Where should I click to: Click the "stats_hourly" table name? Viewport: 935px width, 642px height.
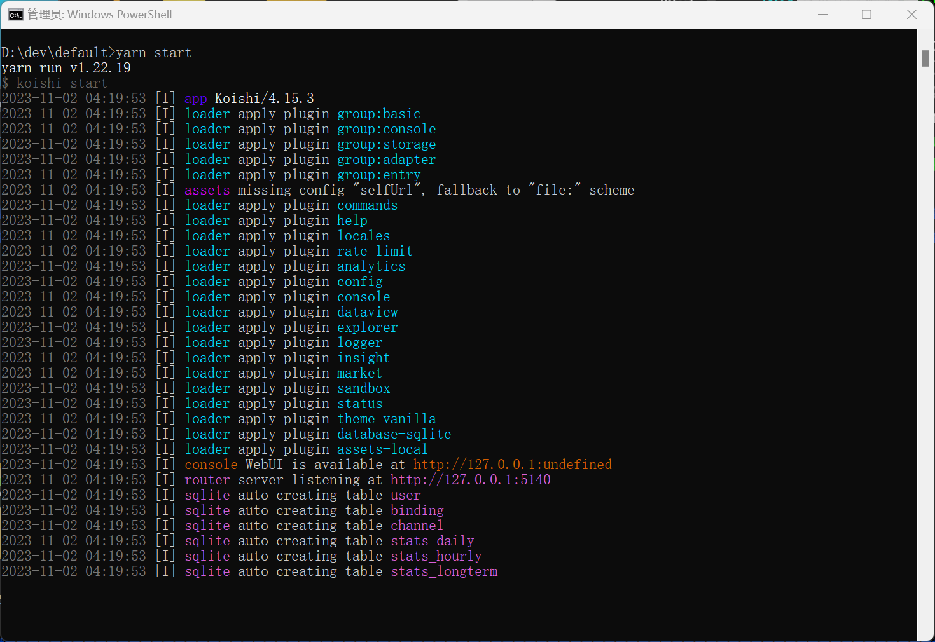click(x=436, y=556)
